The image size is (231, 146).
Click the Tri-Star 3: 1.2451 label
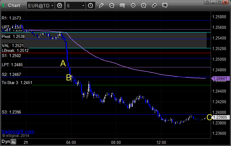tap(17, 83)
